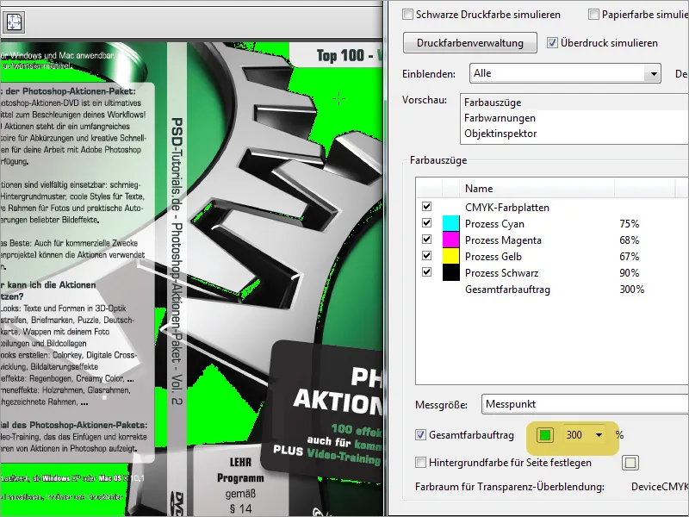
Task: Click Prozess Schwarz 90% value
Action: click(630, 273)
